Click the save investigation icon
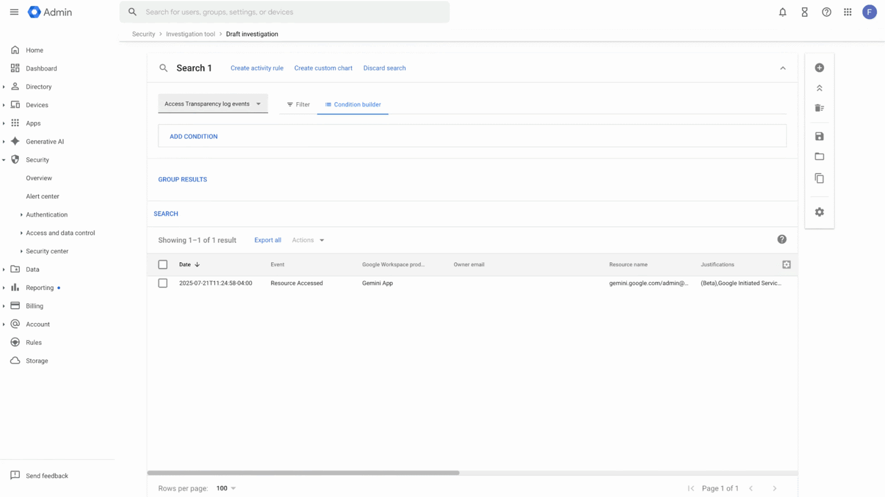 pos(819,136)
